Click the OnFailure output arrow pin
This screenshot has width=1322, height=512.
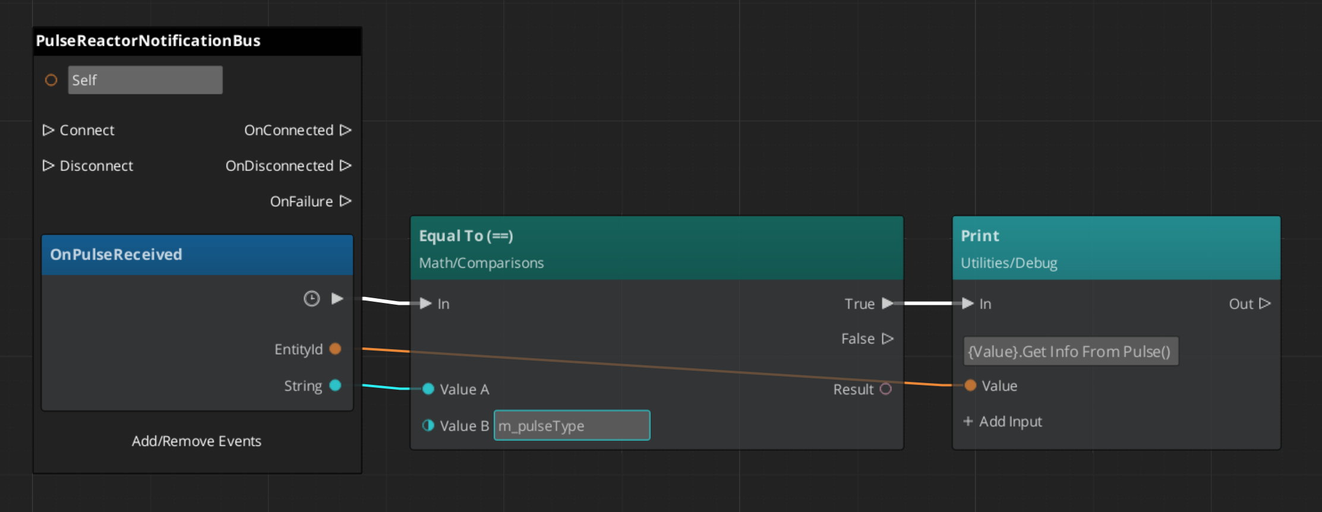[x=346, y=201]
